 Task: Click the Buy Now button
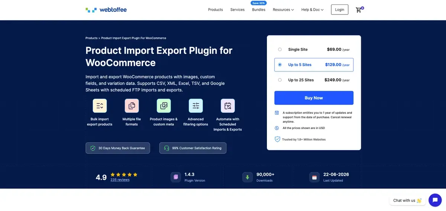[x=314, y=98]
